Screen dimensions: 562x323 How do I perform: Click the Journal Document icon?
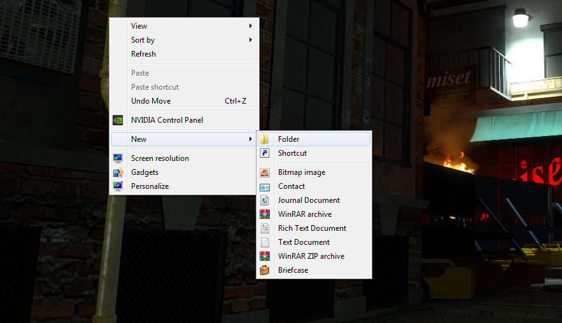click(265, 200)
